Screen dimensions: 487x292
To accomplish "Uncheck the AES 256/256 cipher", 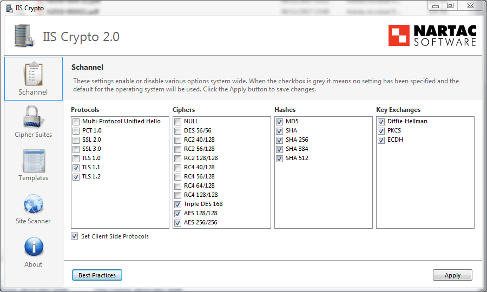I will point(177,223).
